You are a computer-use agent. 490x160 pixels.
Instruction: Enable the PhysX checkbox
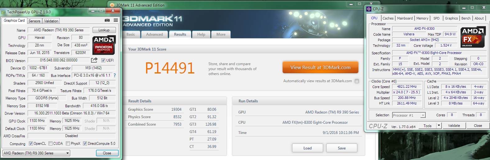pyautogui.click(x=68, y=144)
